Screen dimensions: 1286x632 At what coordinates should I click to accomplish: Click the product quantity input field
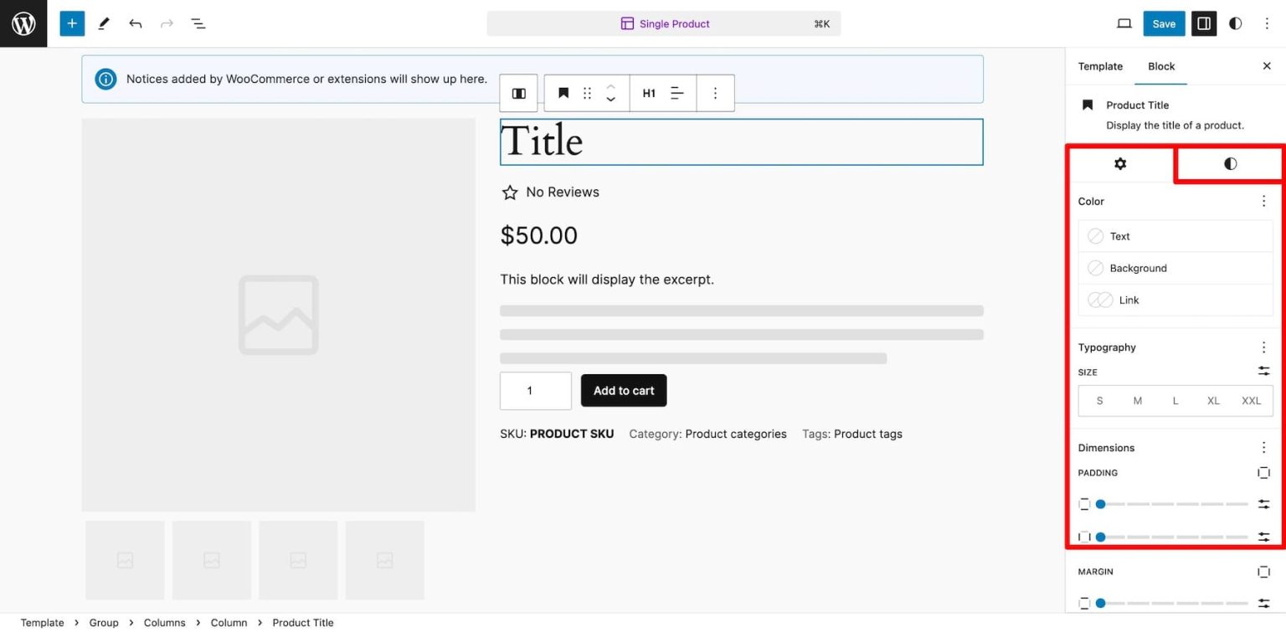[535, 390]
